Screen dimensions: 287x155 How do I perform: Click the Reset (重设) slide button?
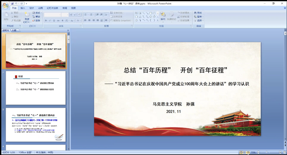pos(38,17)
